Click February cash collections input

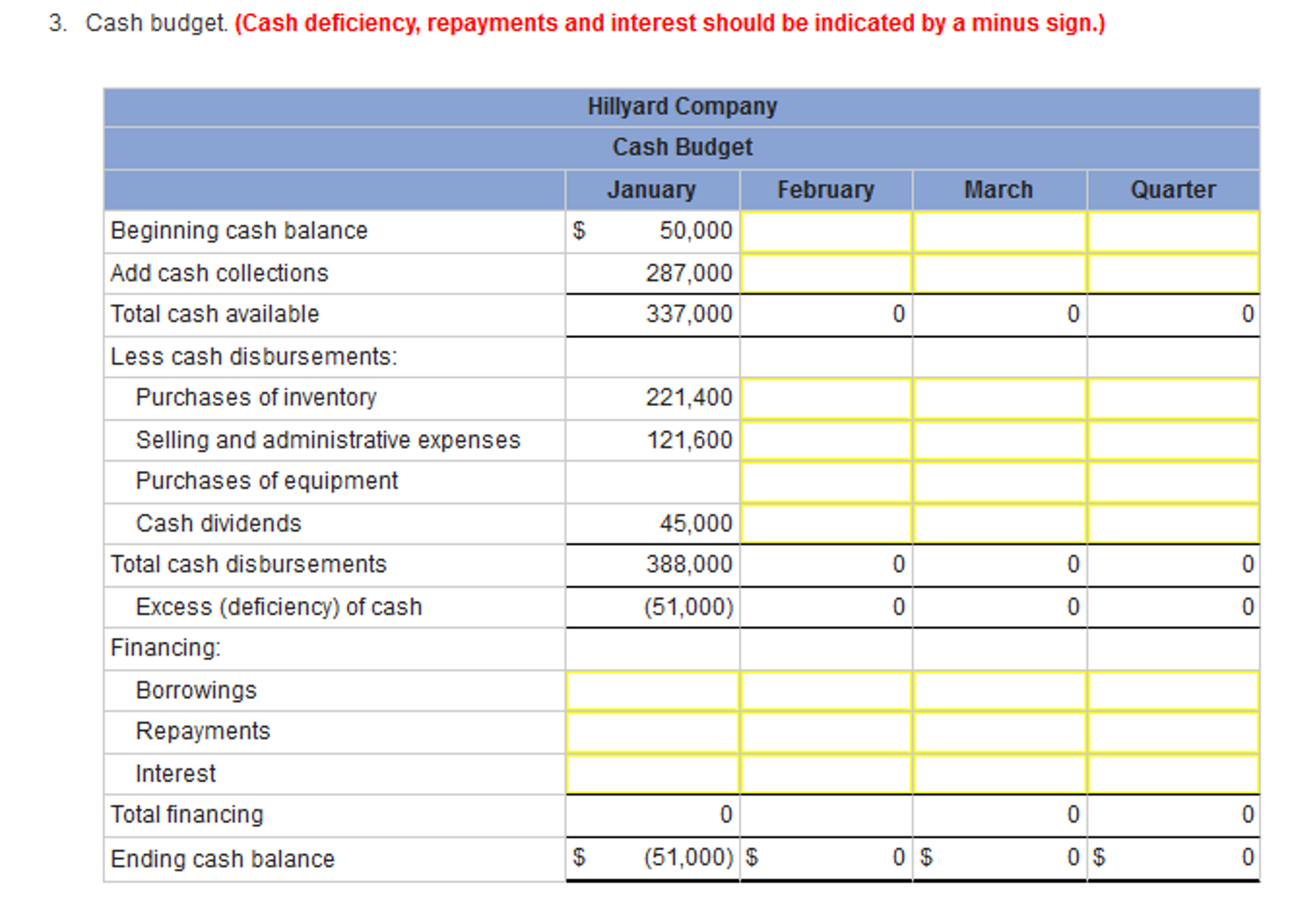825,273
